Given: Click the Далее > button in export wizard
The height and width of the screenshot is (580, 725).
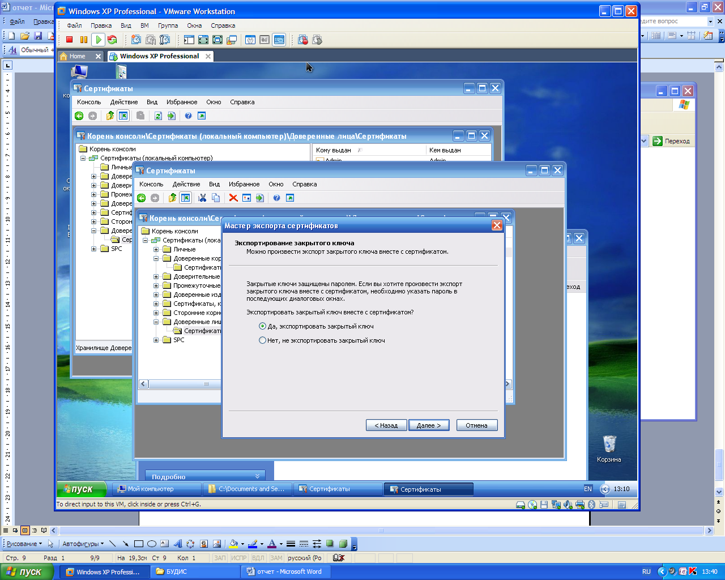Looking at the screenshot, I should (x=429, y=425).
